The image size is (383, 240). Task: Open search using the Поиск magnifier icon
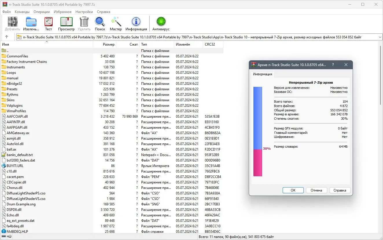(100, 22)
